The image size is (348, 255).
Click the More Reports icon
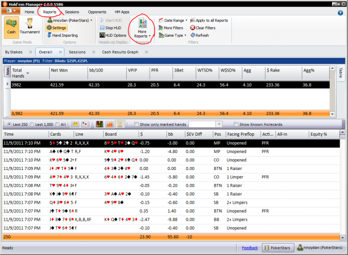point(143,23)
